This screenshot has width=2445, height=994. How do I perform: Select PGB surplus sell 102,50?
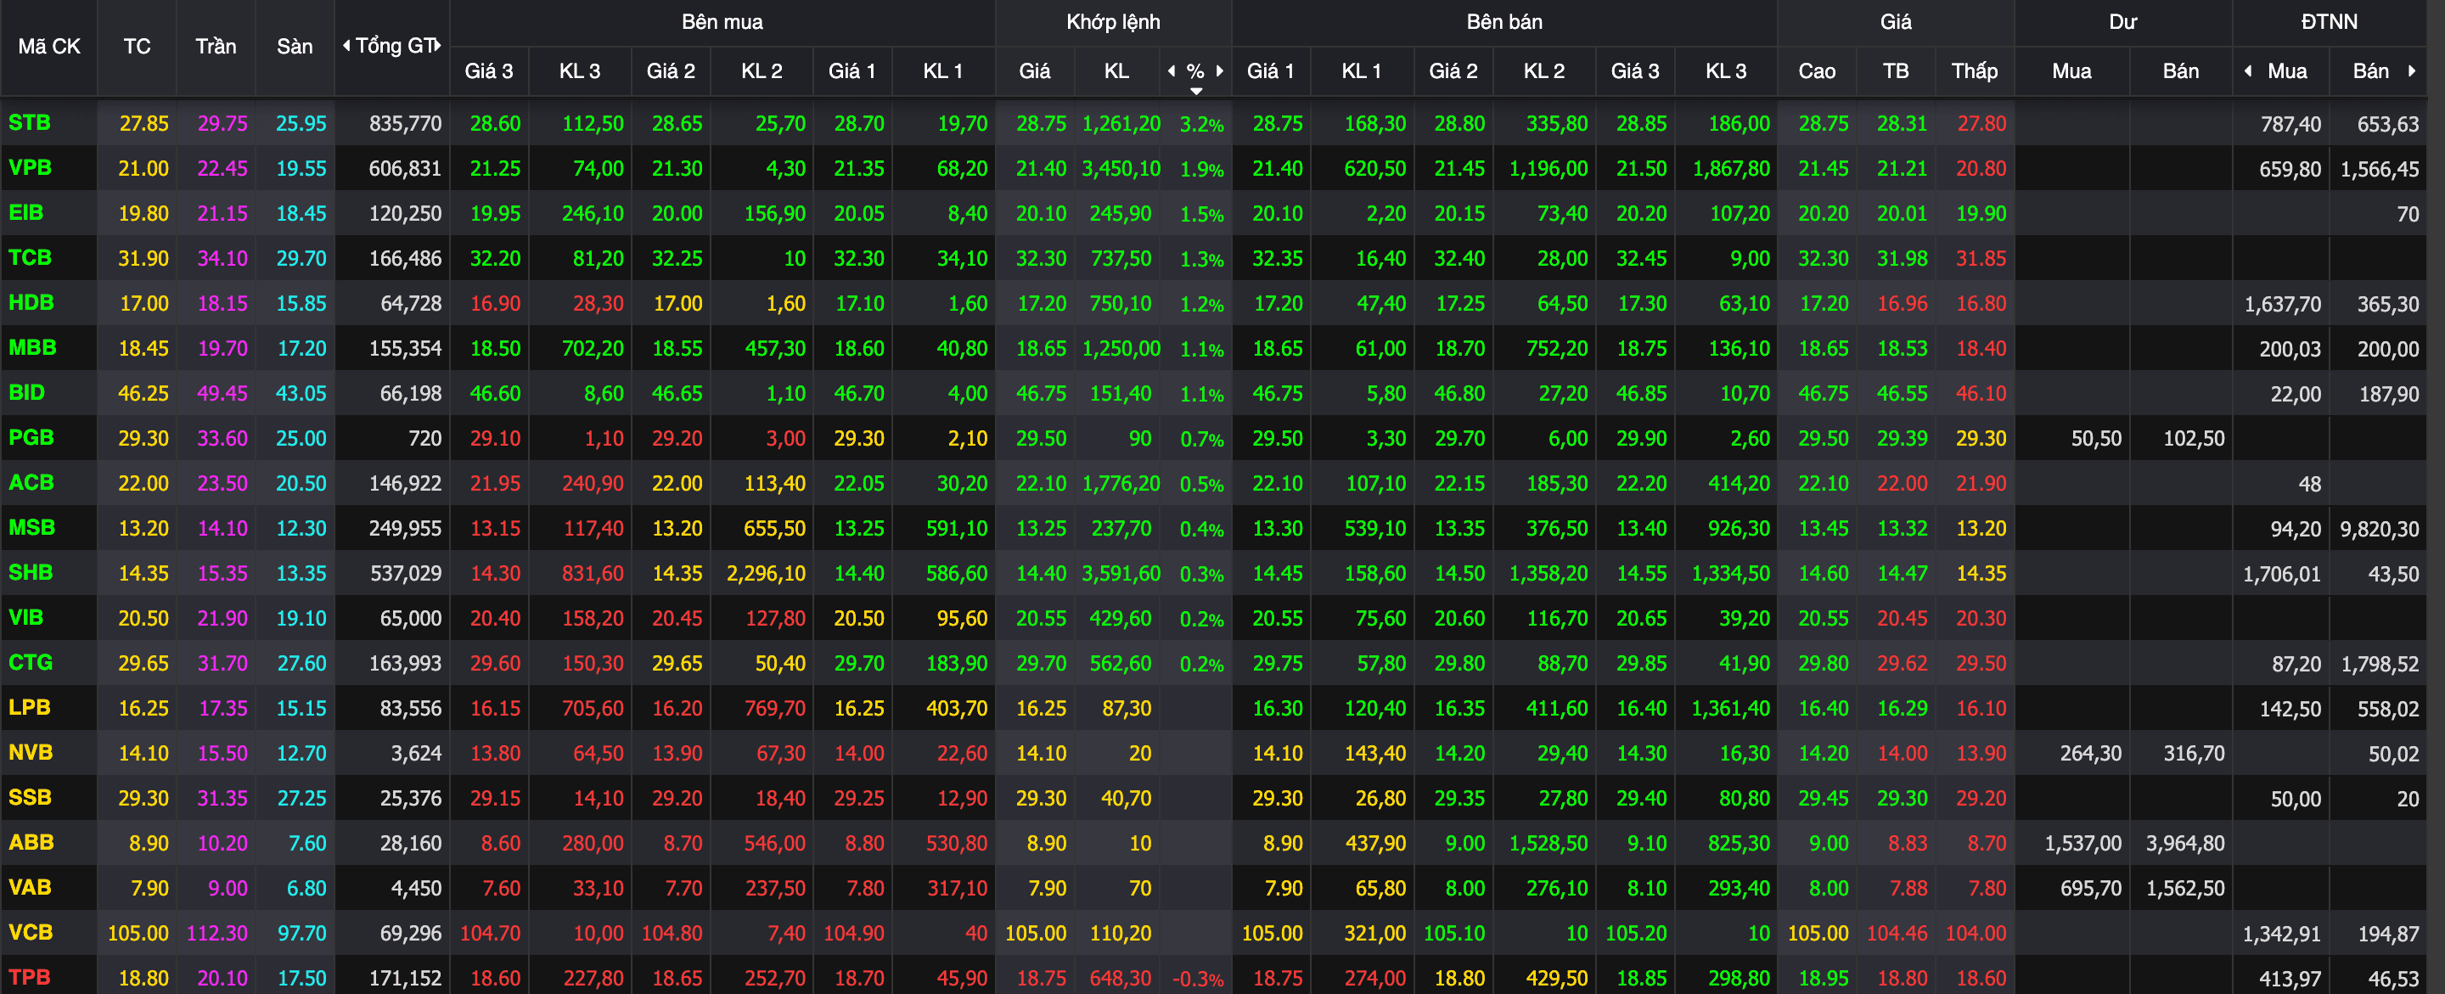(x=2194, y=439)
